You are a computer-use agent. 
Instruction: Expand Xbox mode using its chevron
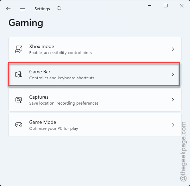pyautogui.click(x=173, y=49)
